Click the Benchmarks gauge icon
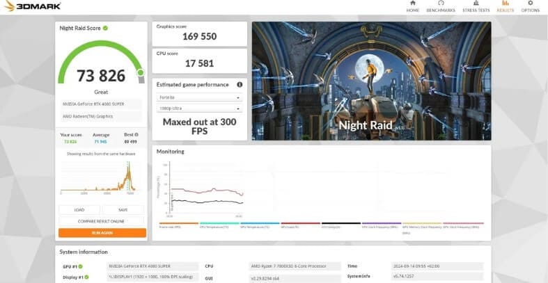Image resolution: width=548 pixels, height=283 pixels. click(x=441, y=3)
